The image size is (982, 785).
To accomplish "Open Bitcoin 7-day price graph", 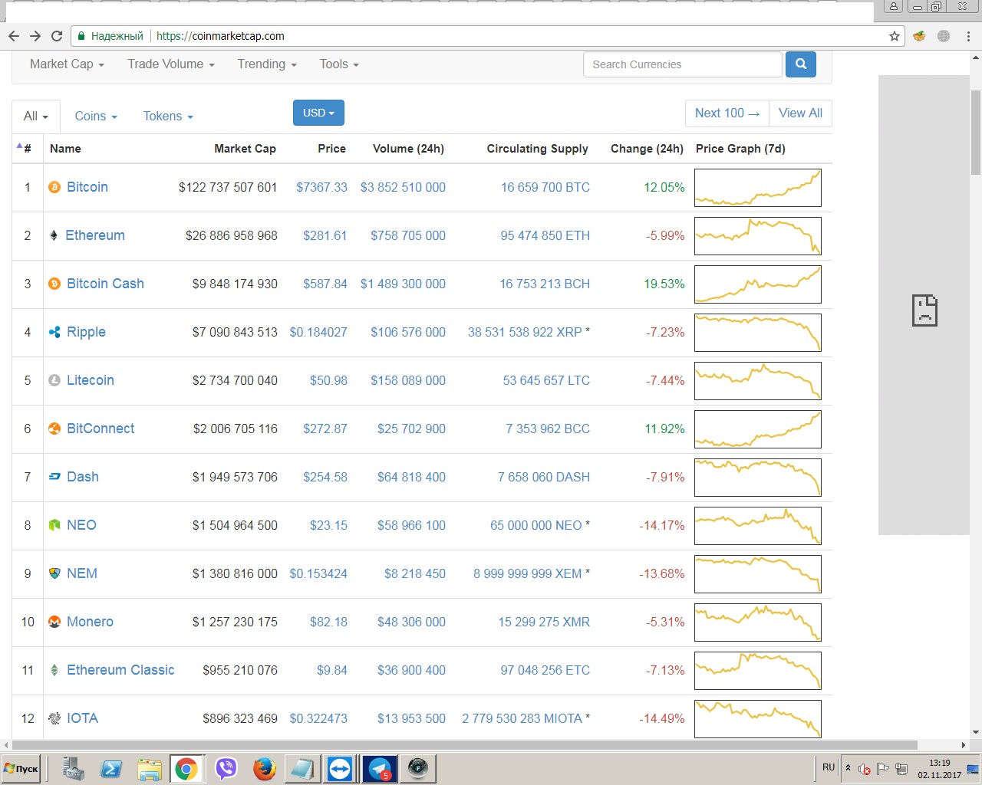I will click(x=758, y=188).
